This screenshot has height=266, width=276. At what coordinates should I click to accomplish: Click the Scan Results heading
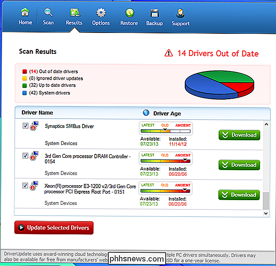38,52
